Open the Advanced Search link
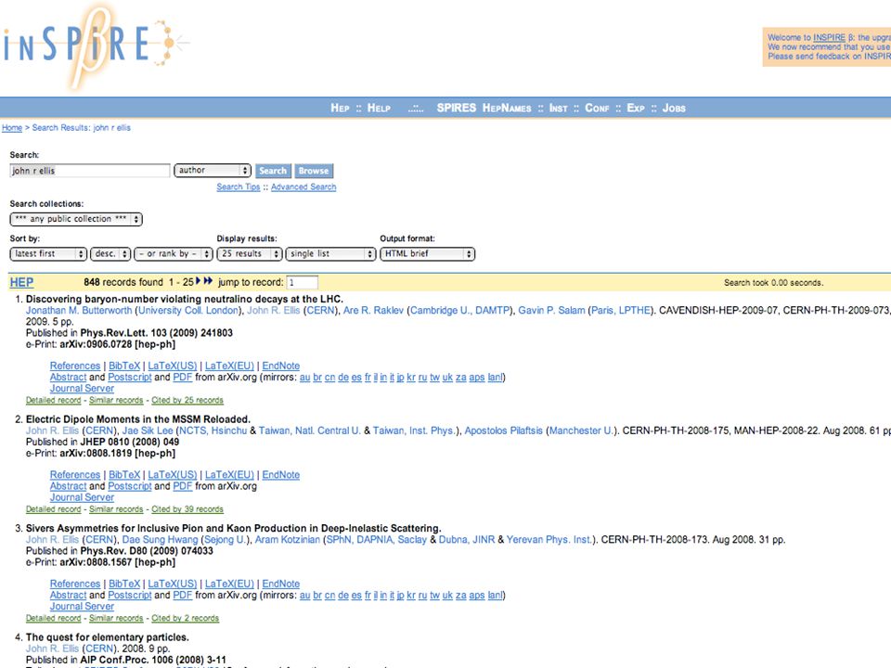Image resolution: width=891 pixels, height=668 pixels. coord(303,186)
